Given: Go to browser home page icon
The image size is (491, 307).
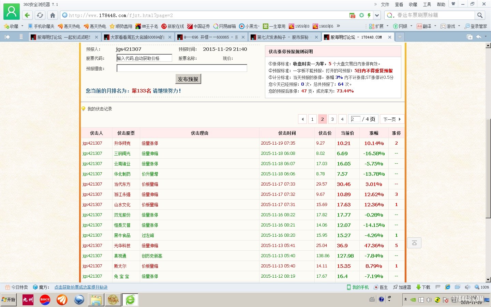Looking at the screenshot, I should point(53,15).
